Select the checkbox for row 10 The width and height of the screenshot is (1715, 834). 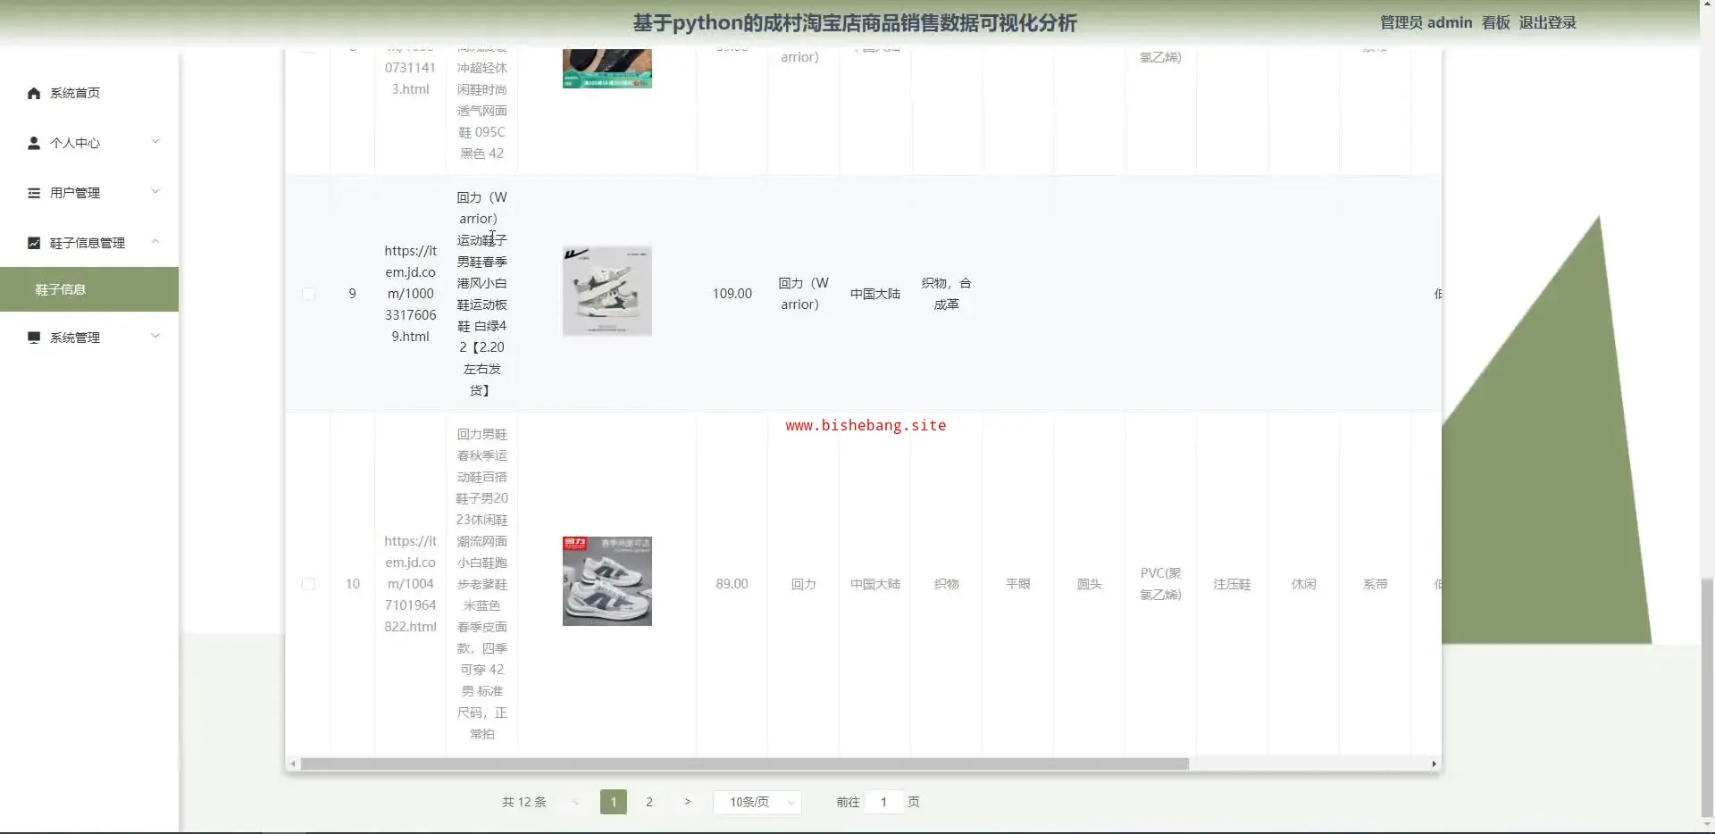pyautogui.click(x=308, y=584)
